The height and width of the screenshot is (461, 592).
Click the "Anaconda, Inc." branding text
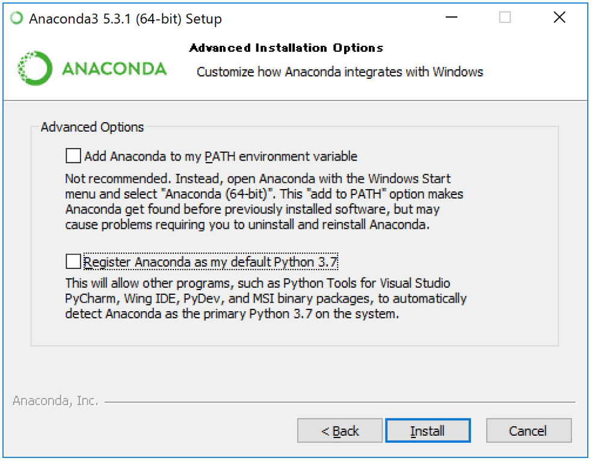[x=55, y=401]
